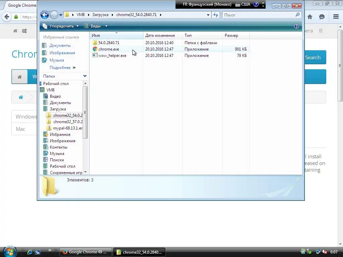Click network tray icon
This screenshot has height=257, width=343.
coord(318,252)
